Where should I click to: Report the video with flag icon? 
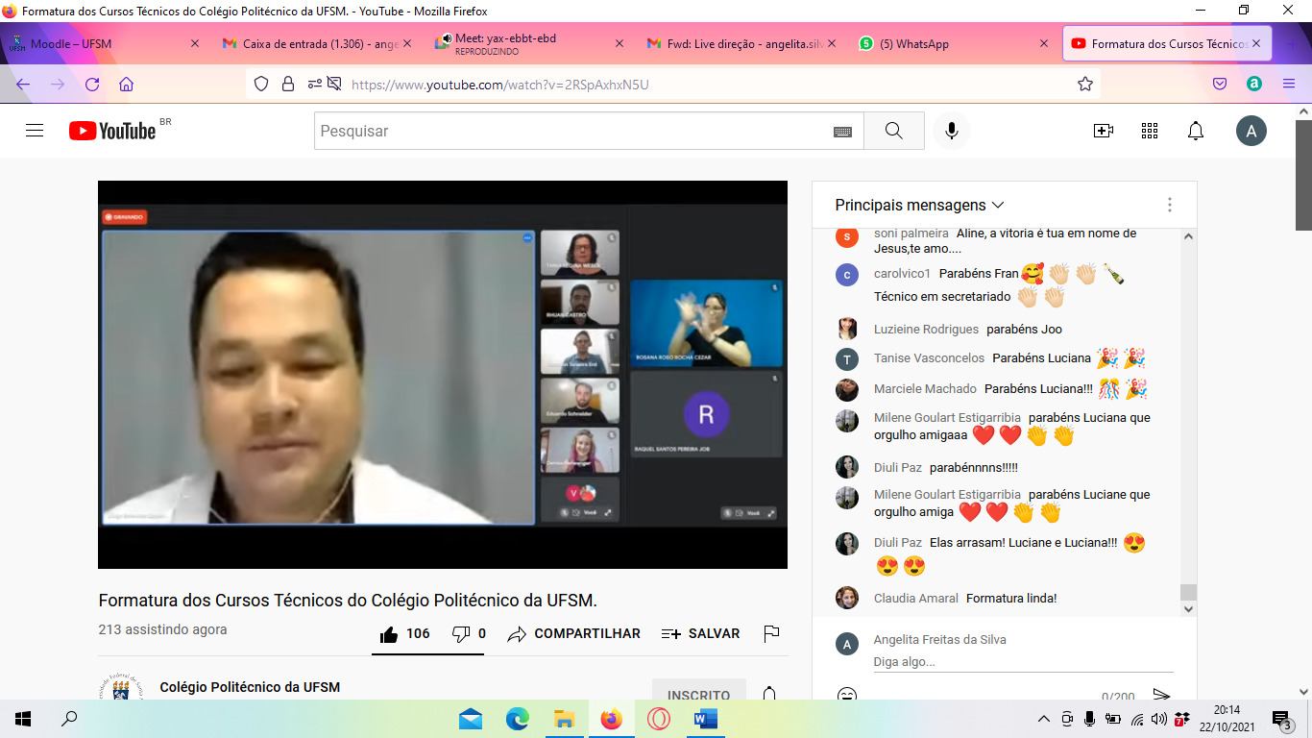770,633
